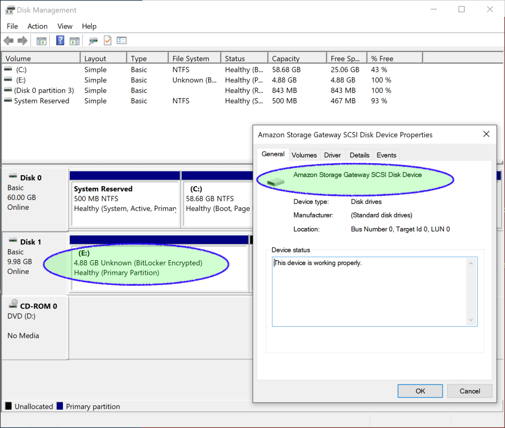Open the Action menu
This screenshot has height=428, width=505.
[x=37, y=26]
